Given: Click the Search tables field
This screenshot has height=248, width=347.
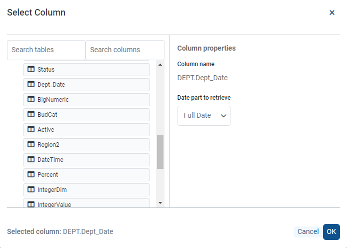Looking at the screenshot, I should point(46,50).
